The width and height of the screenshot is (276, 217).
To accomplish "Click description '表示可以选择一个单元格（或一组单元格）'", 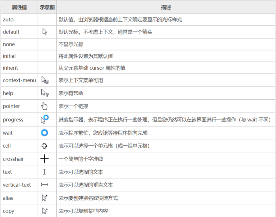I will tap(104, 146).
